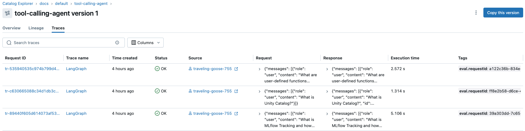The image size is (525, 131).
Task: Click the OK status icon in first row
Action: click(x=157, y=69)
